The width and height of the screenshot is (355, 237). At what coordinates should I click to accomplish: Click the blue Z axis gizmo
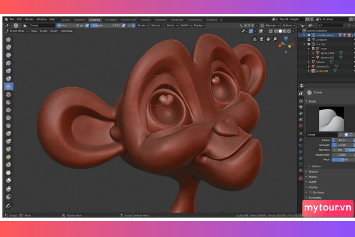(x=287, y=38)
